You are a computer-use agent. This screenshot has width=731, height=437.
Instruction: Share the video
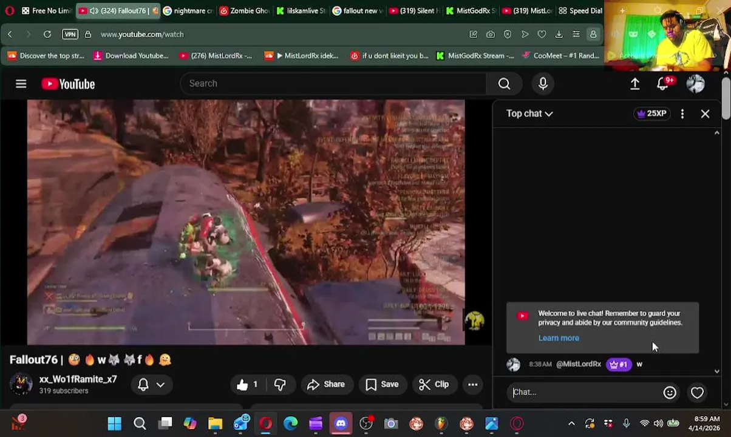point(326,384)
